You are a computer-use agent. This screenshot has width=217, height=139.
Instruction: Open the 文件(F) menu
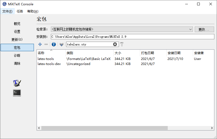coord(7,11)
